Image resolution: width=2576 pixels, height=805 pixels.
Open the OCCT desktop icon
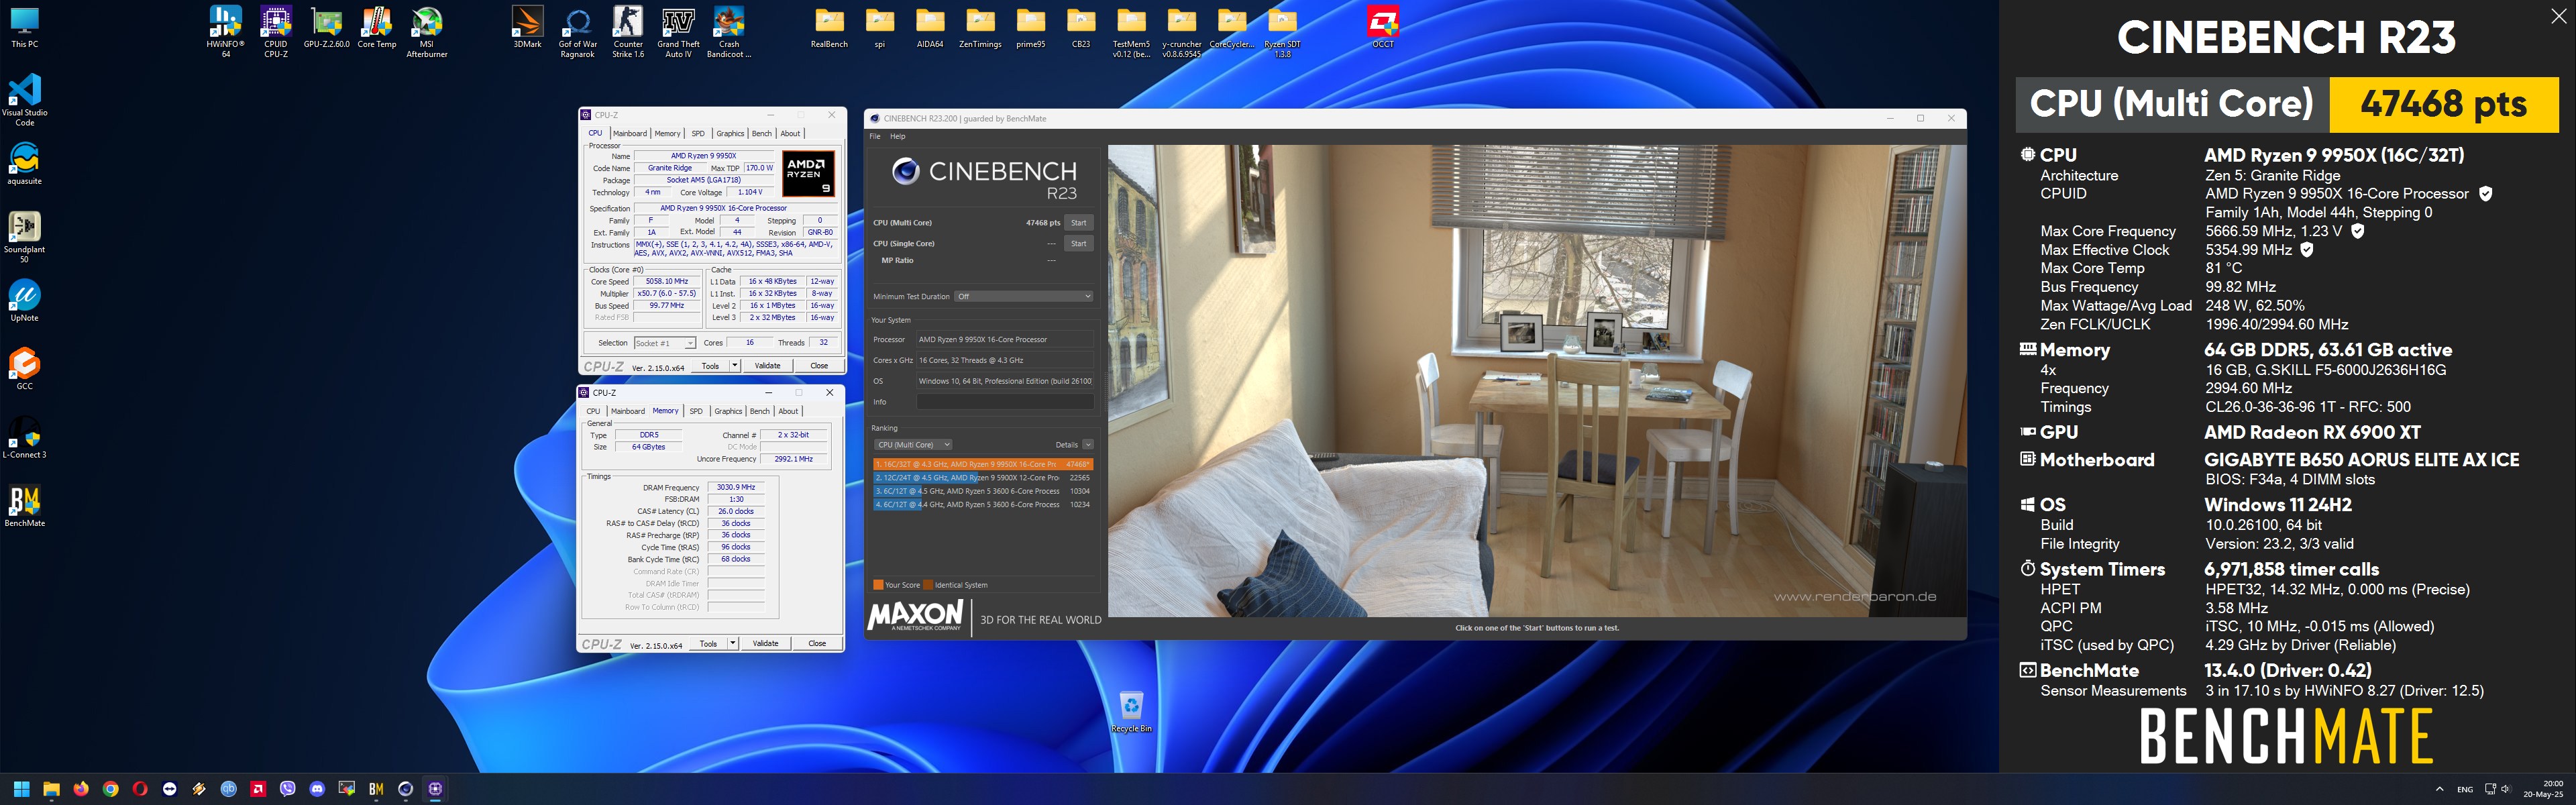point(1383,27)
